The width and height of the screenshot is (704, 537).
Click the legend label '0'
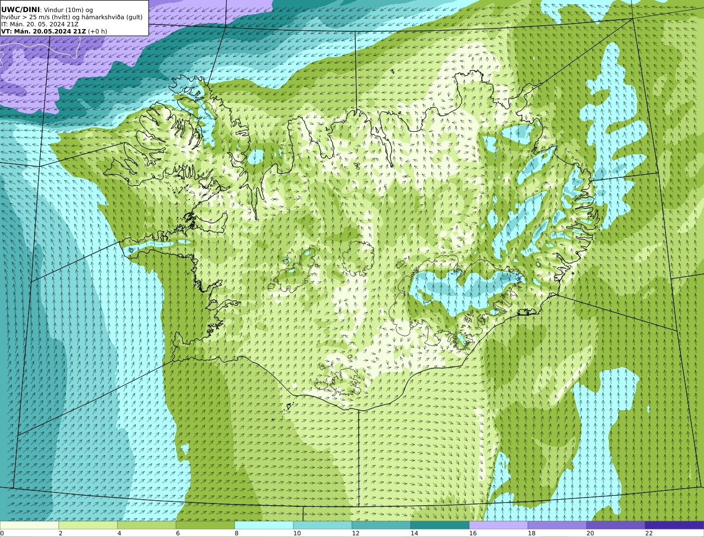pos(2,533)
